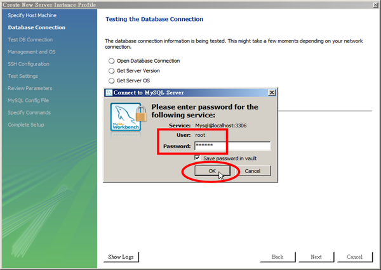Viewport: 381px width, 270px height.
Task: Open the Show Logs button
Action: pos(121,257)
